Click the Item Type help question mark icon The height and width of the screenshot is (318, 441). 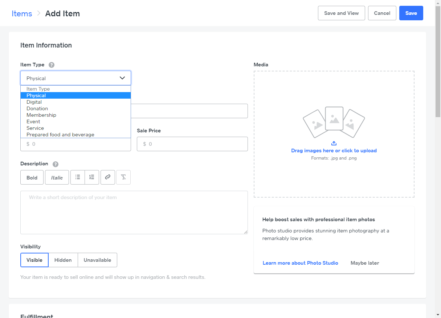coord(52,65)
